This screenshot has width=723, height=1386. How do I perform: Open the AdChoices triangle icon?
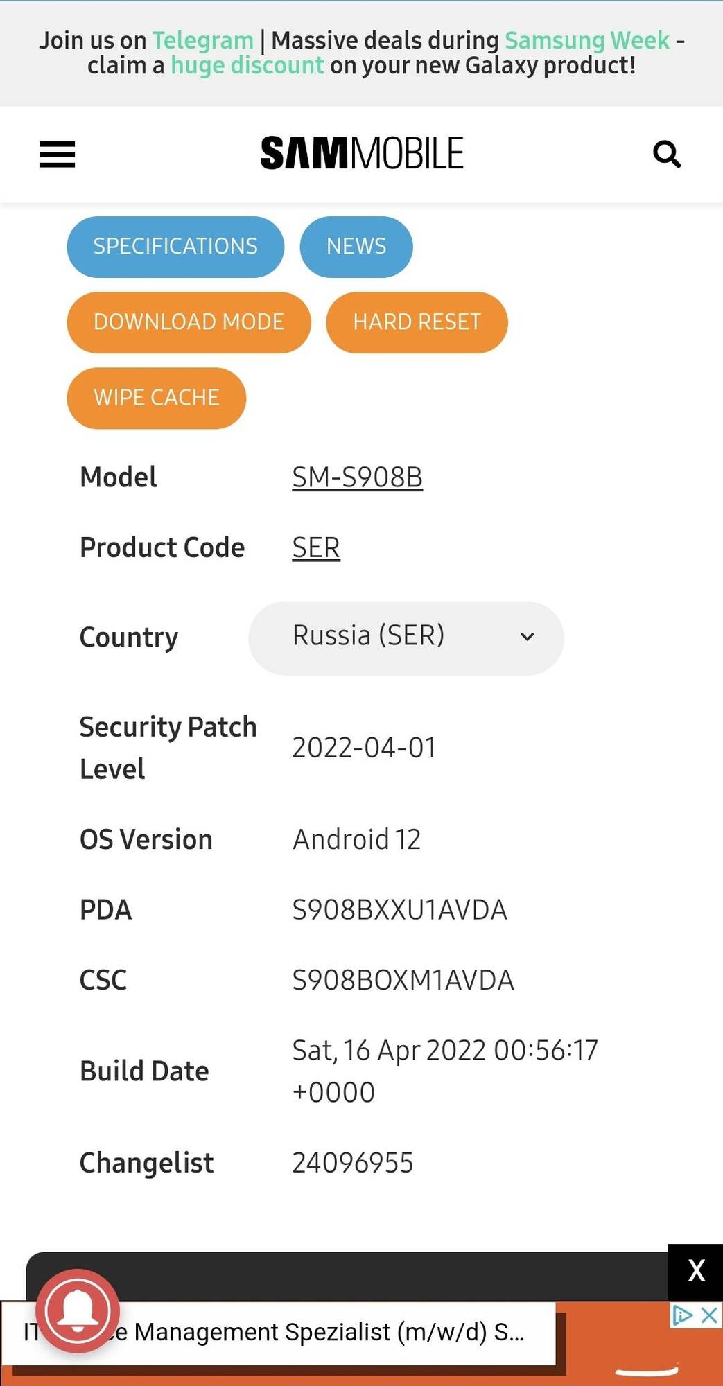[683, 1315]
